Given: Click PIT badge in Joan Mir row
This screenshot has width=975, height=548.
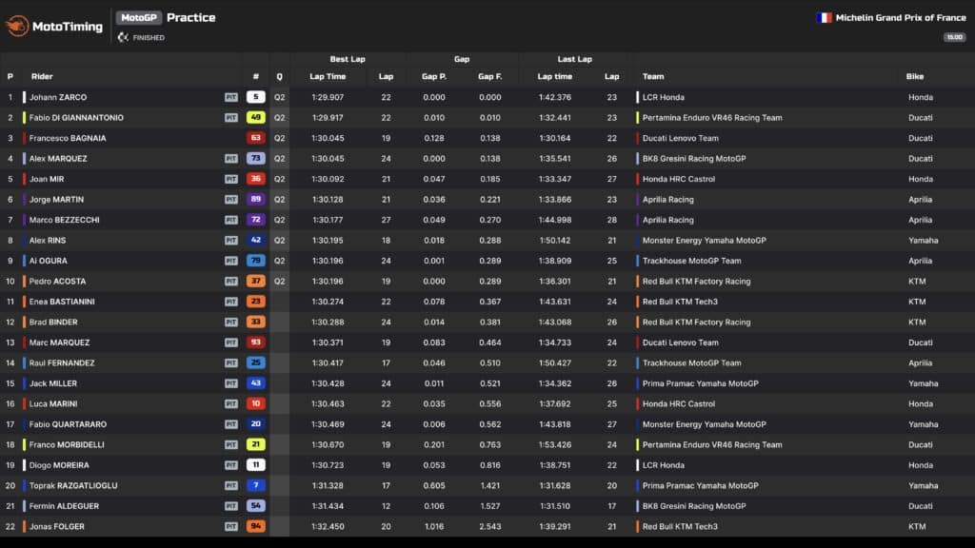Looking at the screenshot, I should tap(231, 180).
